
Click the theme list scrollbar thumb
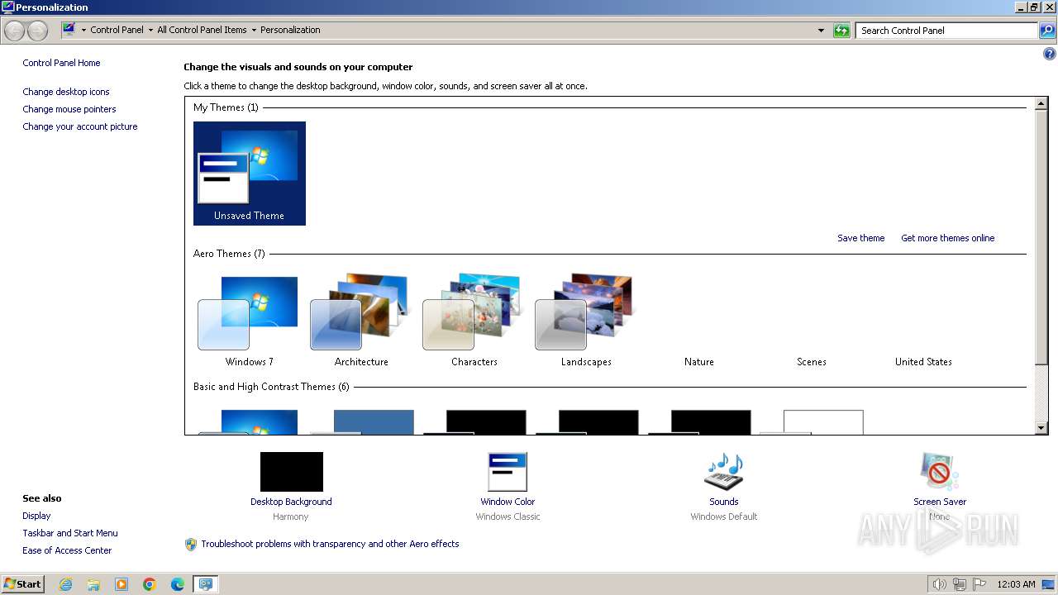click(x=1041, y=237)
